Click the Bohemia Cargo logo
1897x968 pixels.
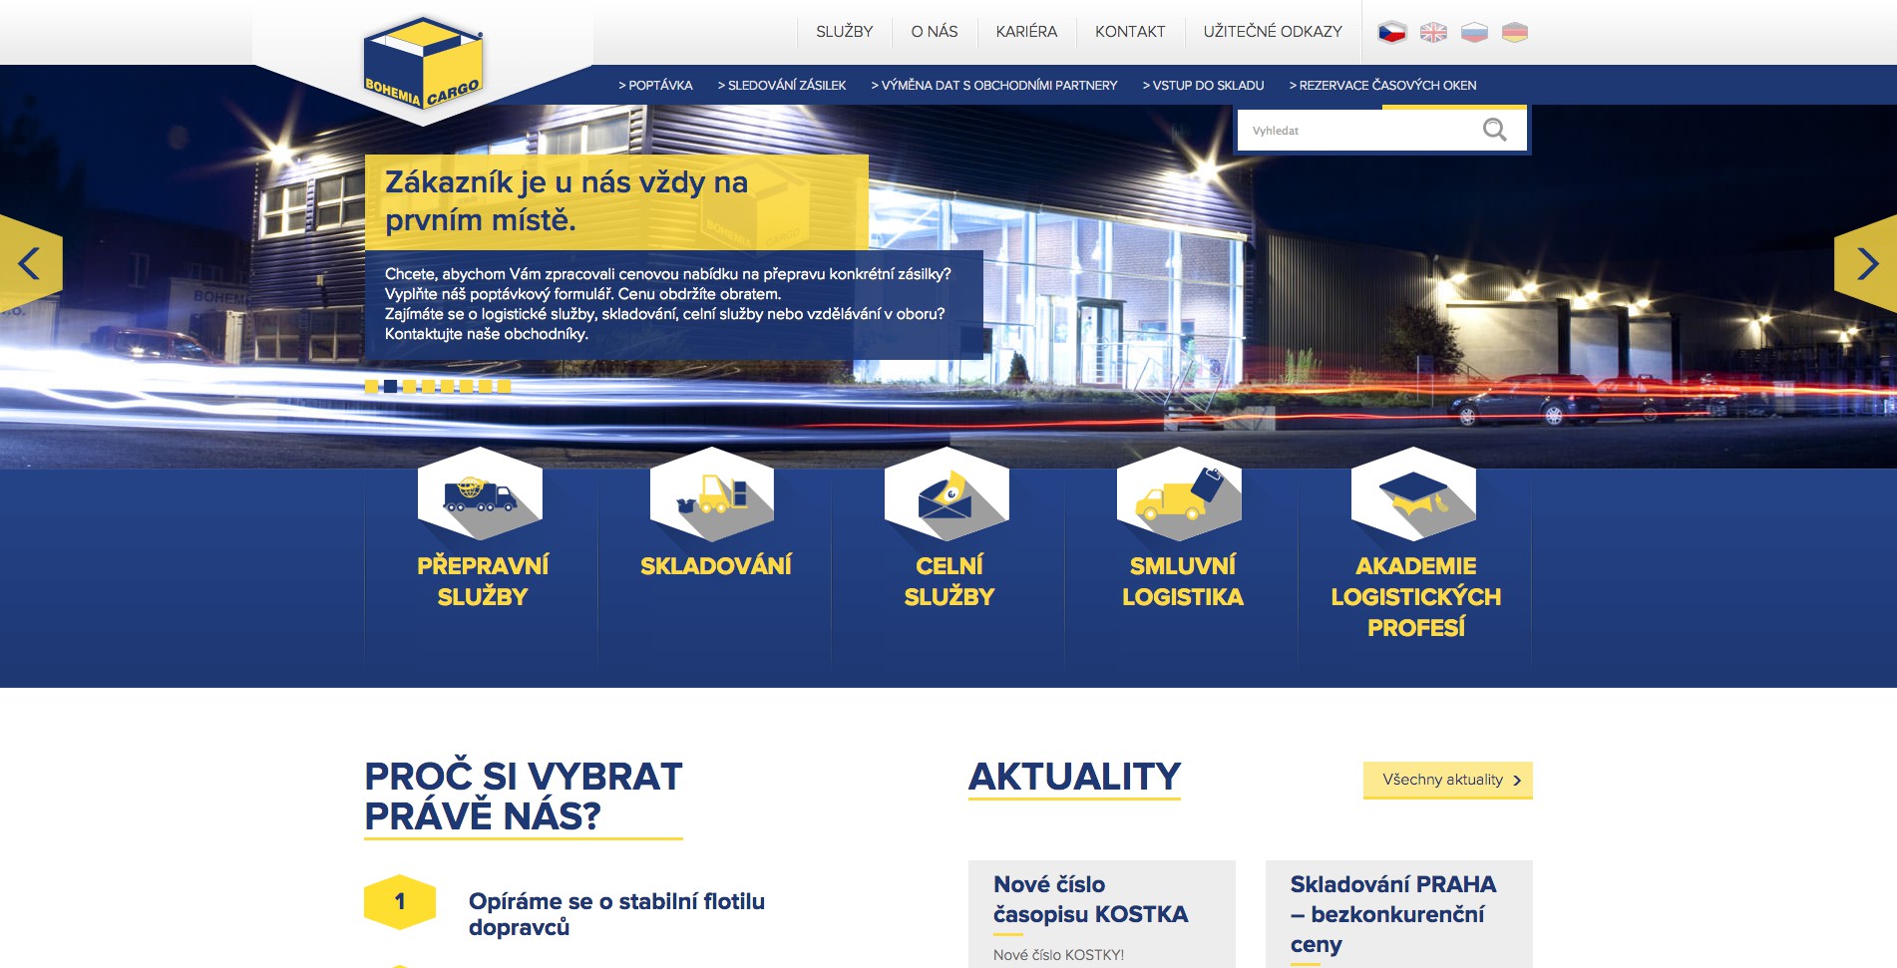point(423,63)
